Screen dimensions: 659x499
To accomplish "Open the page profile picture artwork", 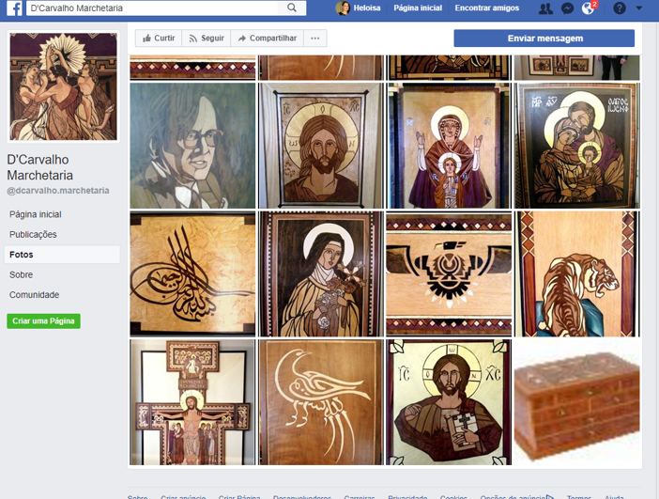I will [64, 86].
